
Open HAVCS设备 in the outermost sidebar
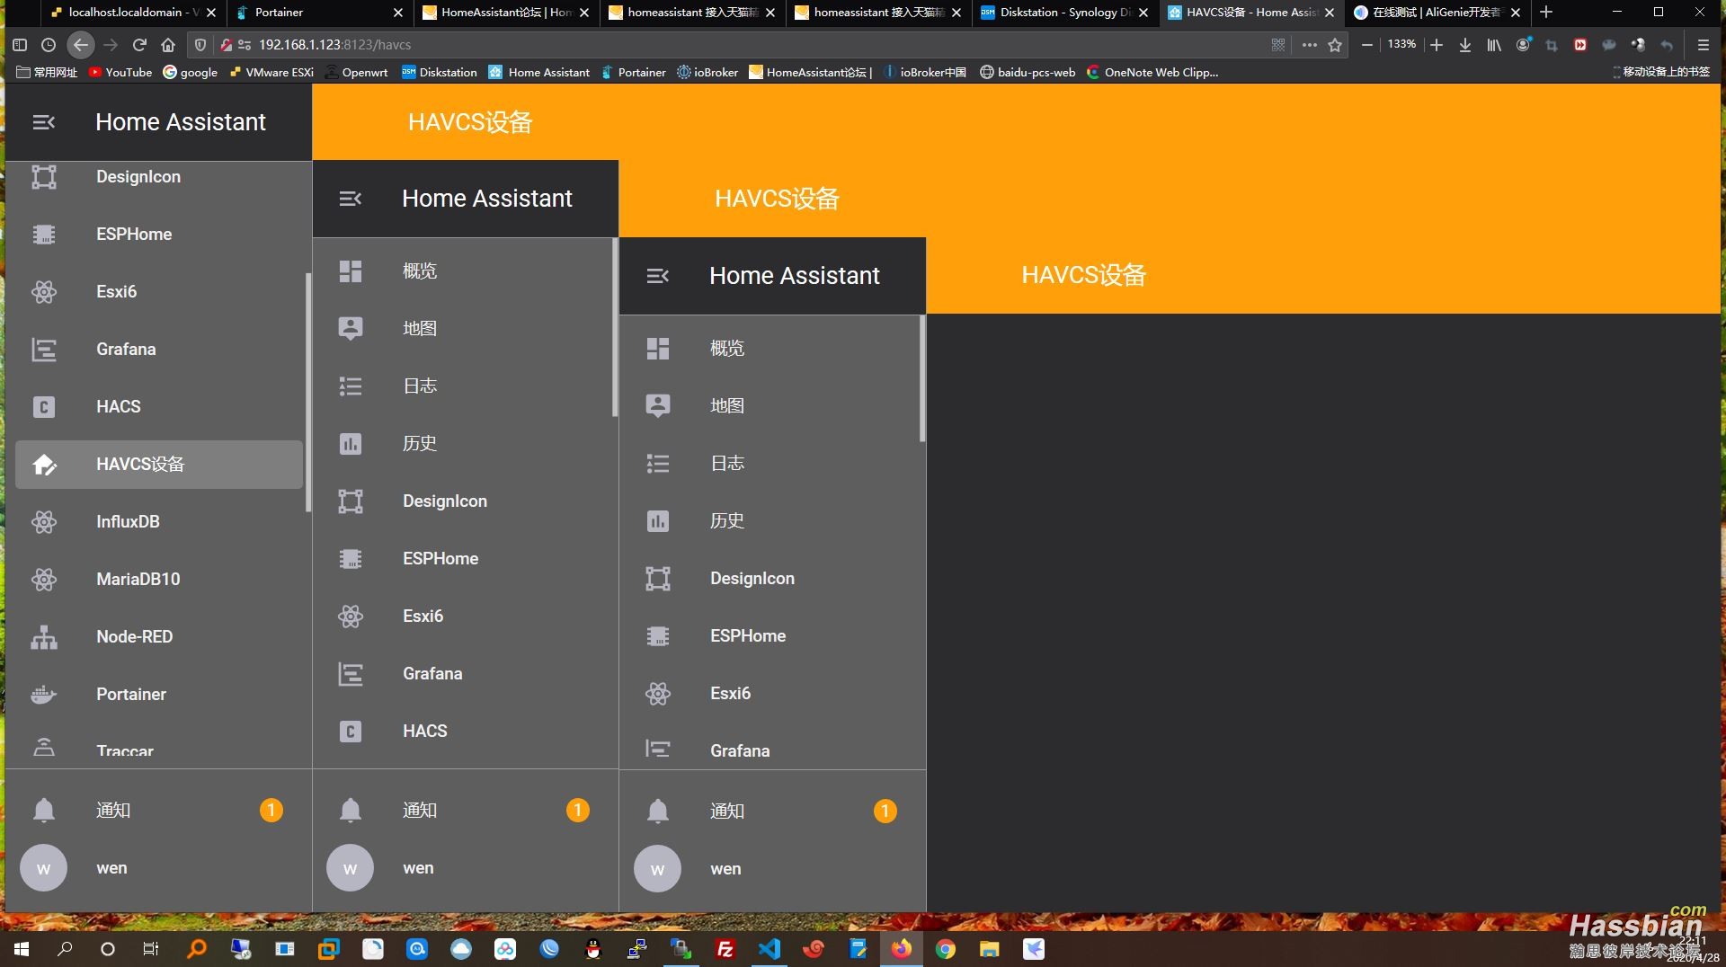pyautogui.click(x=159, y=464)
